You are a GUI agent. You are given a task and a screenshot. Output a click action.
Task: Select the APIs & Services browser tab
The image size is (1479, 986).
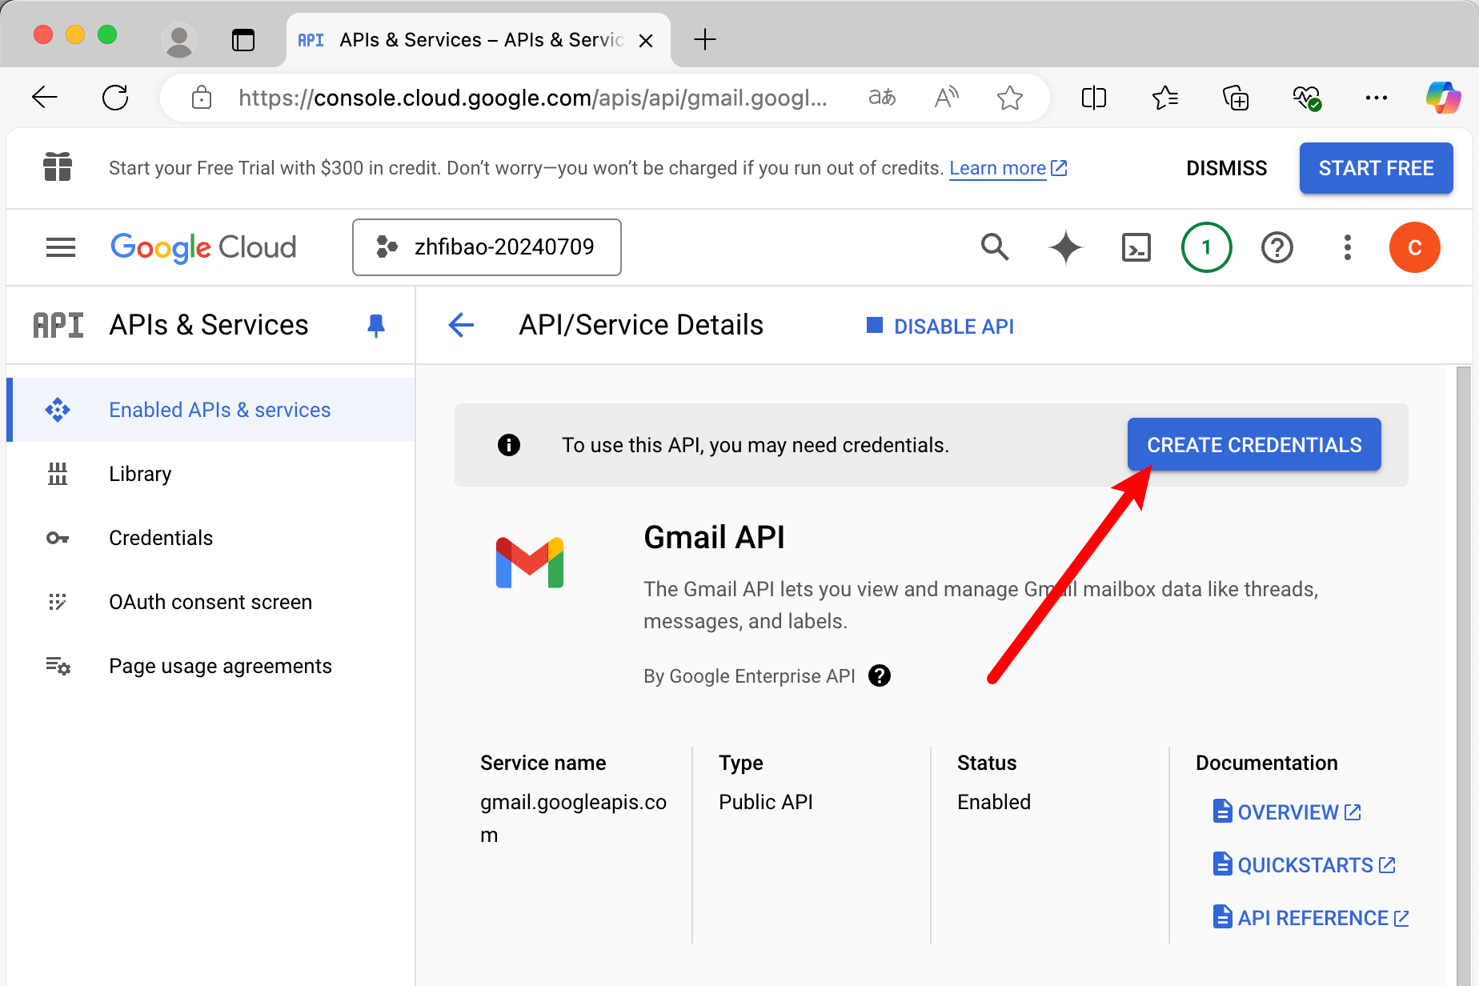pyautogui.click(x=479, y=40)
